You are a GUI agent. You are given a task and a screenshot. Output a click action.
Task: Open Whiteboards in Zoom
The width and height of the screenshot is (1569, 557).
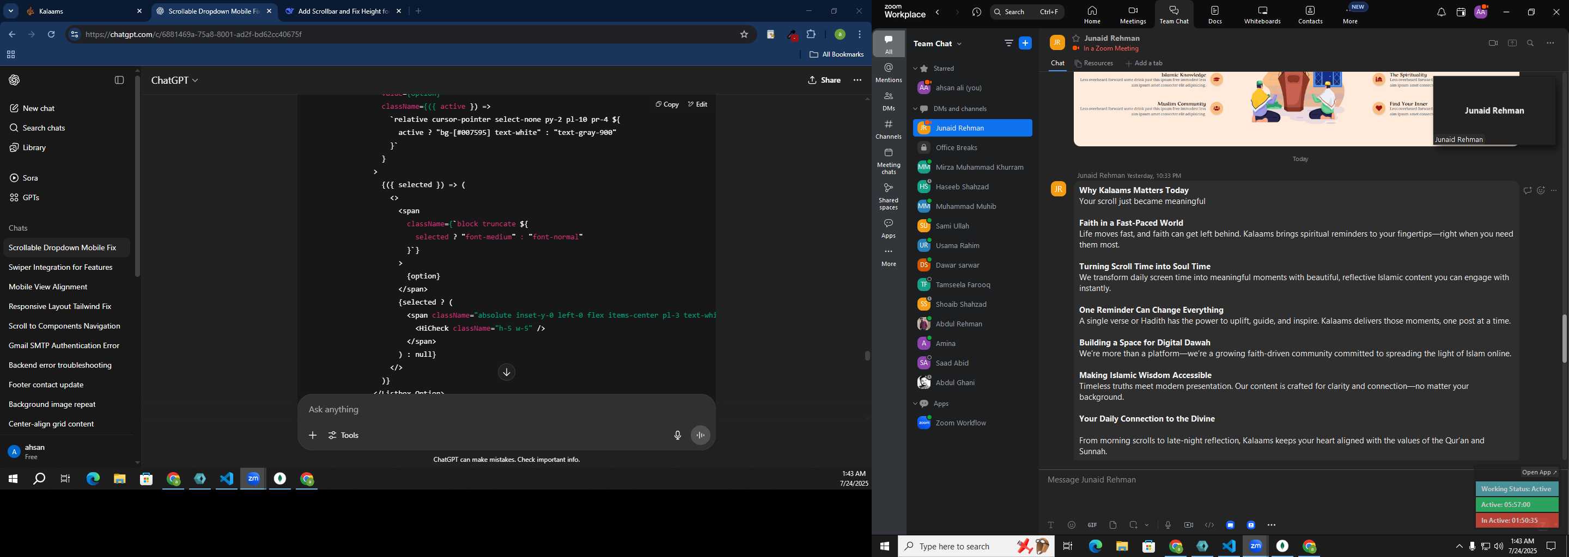click(1263, 15)
